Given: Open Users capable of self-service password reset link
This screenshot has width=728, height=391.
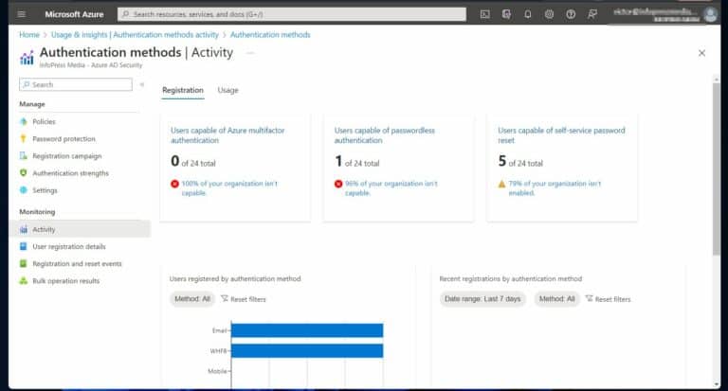Looking at the screenshot, I should pos(561,135).
